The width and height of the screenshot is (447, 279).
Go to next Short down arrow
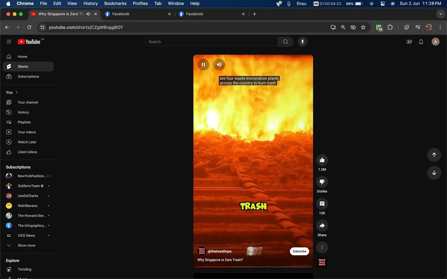[x=434, y=173]
